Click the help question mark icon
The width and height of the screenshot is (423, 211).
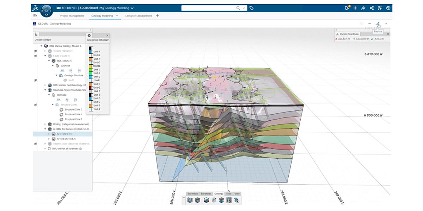pos(388,8)
